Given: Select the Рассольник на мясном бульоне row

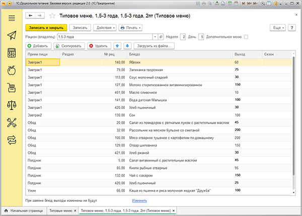Looking at the screenshot, I should 159,130.
